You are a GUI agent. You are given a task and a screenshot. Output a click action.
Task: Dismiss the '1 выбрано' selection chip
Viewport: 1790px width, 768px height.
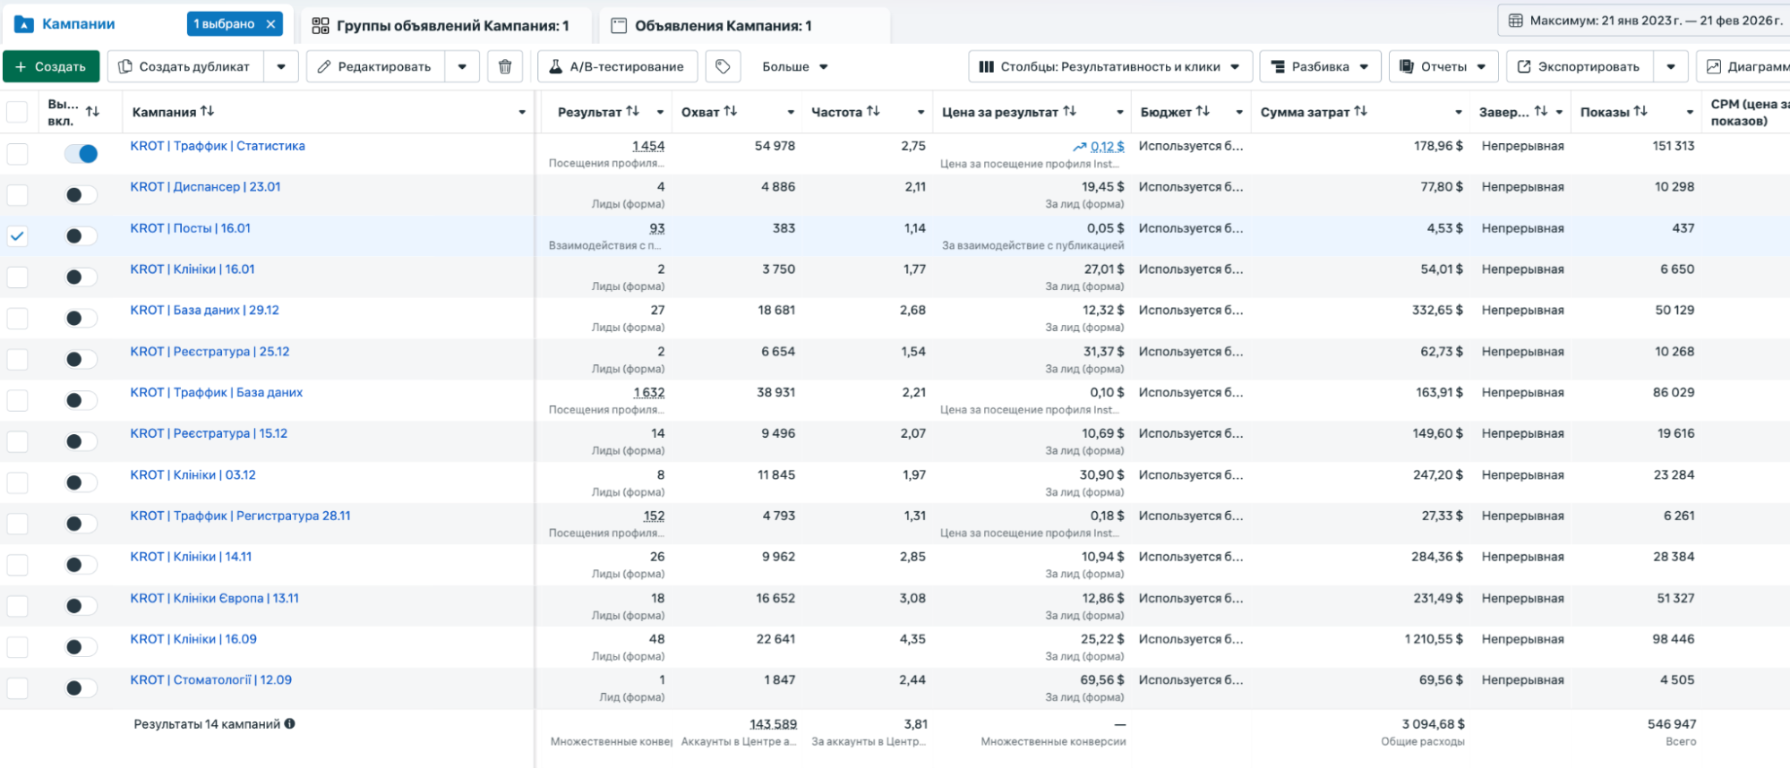pos(270,24)
